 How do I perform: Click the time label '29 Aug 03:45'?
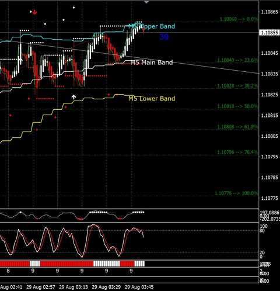[x=139, y=287]
